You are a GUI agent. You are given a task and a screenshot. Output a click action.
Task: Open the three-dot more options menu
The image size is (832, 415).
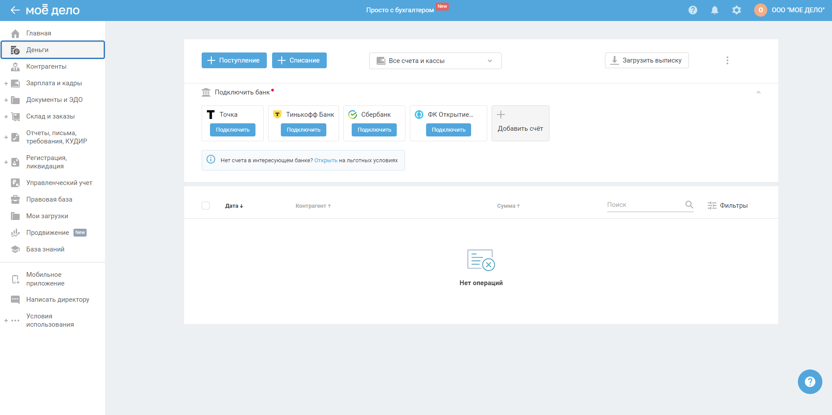[727, 60]
